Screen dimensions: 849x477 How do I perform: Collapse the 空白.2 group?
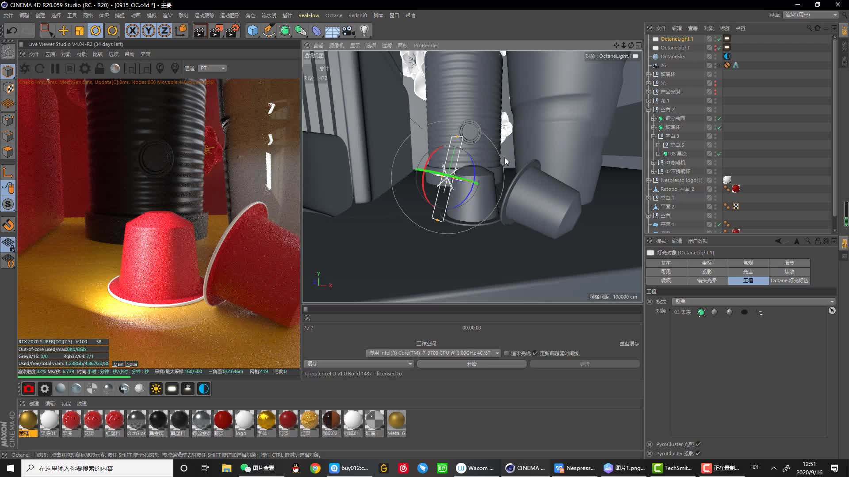click(649, 110)
